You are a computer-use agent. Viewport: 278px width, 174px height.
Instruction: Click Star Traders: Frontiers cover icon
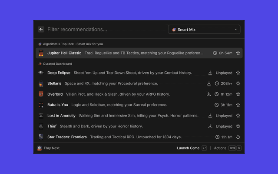tap(41, 137)
